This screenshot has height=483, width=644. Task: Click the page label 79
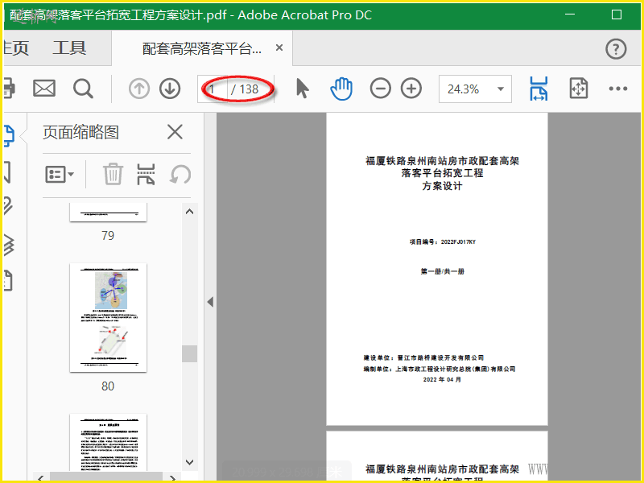pyautogui.click(x=108, y=235)
